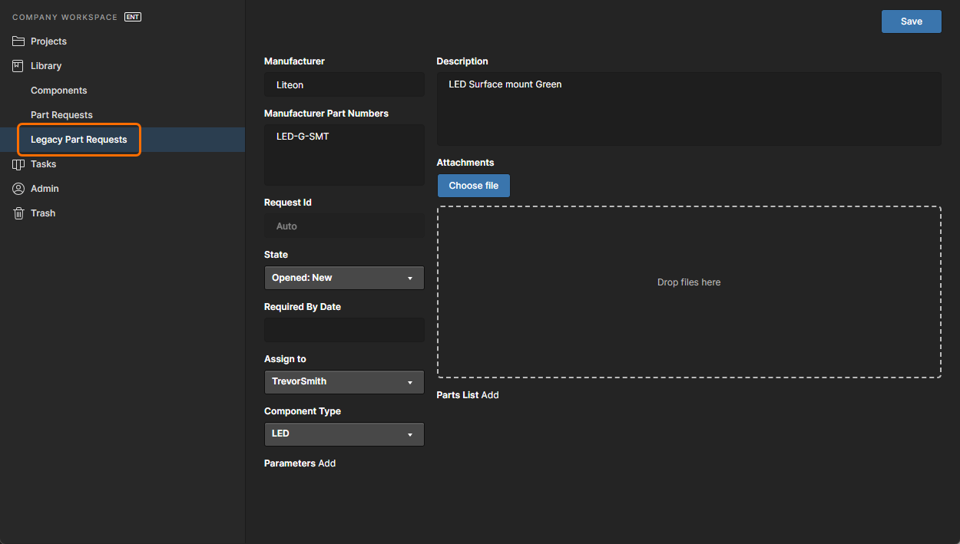Viewport: 960px width, 544px height.
Task: Click the Required By Date field
Action: pos(343,330)
